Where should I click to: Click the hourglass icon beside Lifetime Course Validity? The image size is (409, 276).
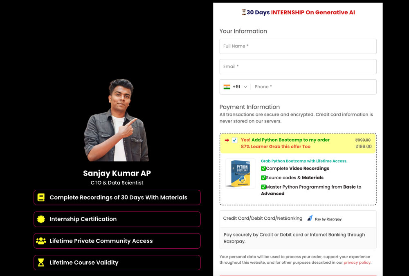coord(41,263)
